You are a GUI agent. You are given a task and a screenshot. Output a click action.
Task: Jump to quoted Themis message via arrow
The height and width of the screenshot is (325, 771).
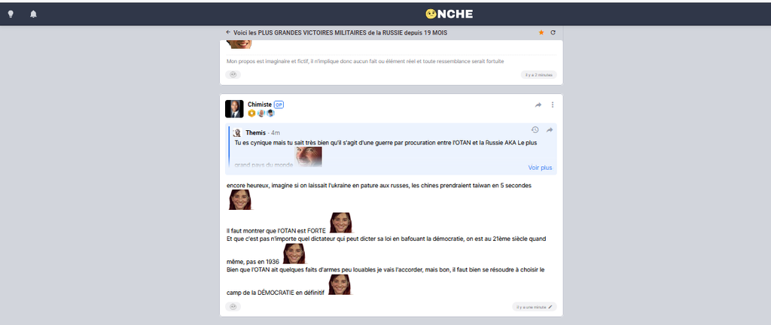(x=550, y=129)
